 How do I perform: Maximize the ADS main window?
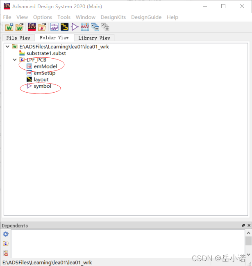[x=223, y=6]
